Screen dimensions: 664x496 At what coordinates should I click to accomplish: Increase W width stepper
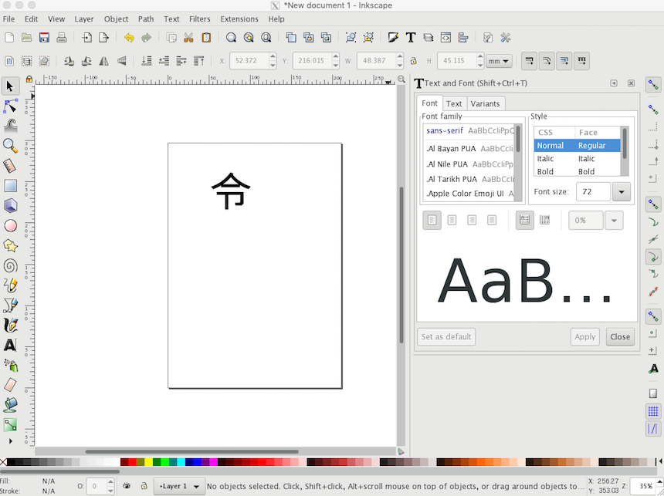point(400,56)
